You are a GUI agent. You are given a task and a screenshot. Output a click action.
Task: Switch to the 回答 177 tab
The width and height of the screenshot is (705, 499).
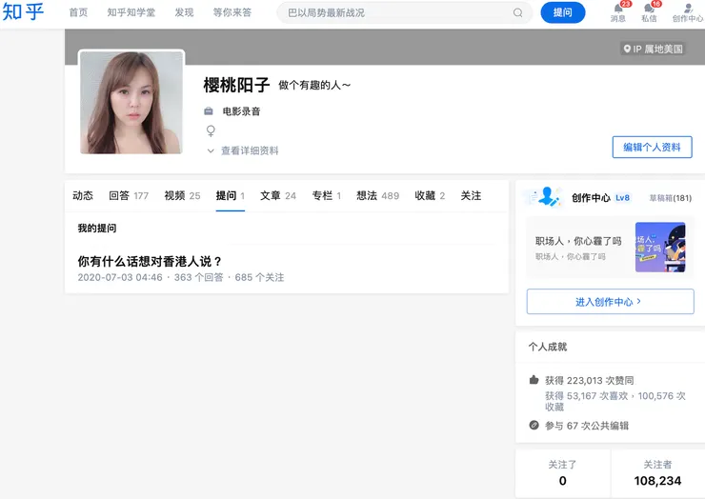pos(129,195)
